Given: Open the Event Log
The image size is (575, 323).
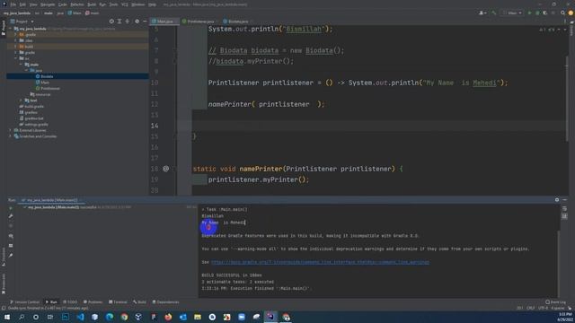Looking at the screenshot, I should click(556, 302).
